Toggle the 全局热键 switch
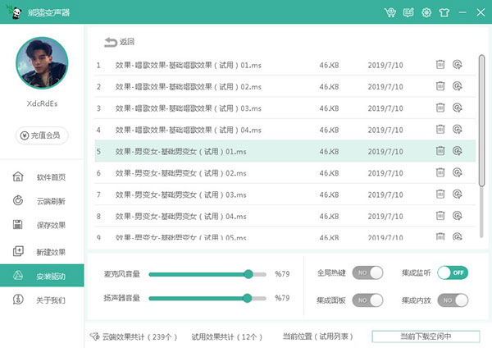This screenshot has height=348, width=492. click(367, 272)
